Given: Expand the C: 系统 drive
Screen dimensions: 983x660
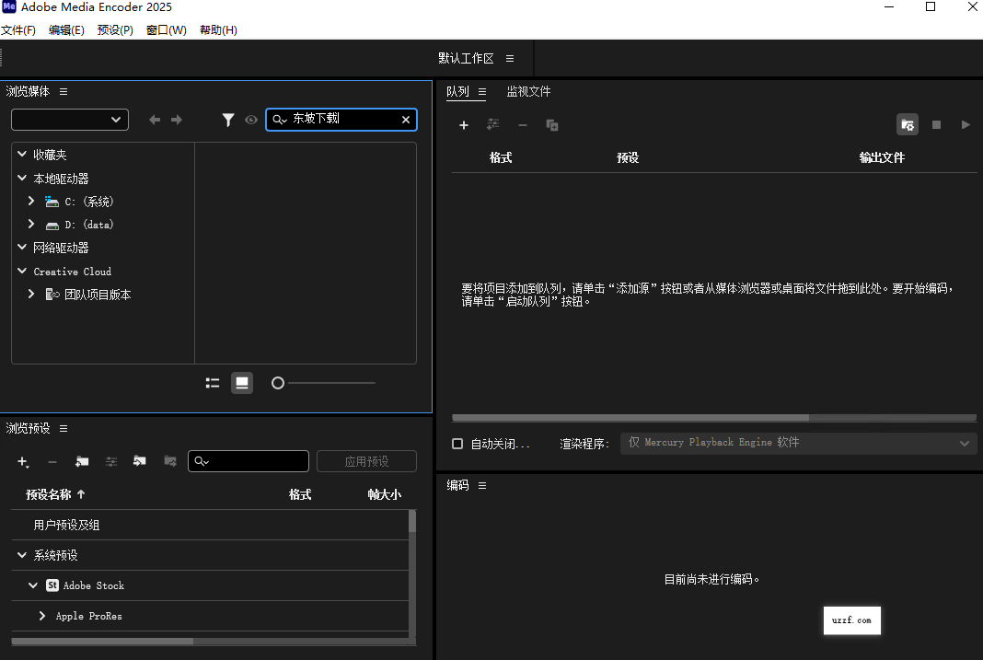Looking at the screenshot, I should [x=30, y=201].
